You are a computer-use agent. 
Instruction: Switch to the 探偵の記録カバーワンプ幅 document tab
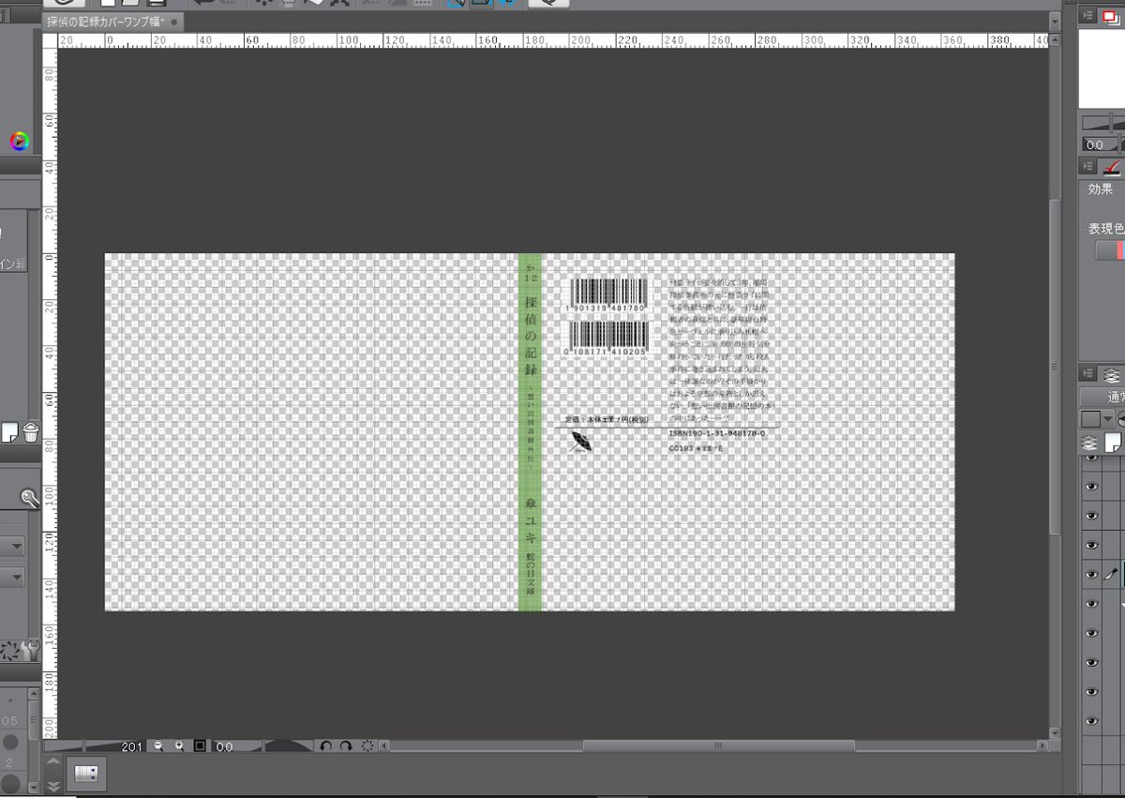tap(106, 21)
